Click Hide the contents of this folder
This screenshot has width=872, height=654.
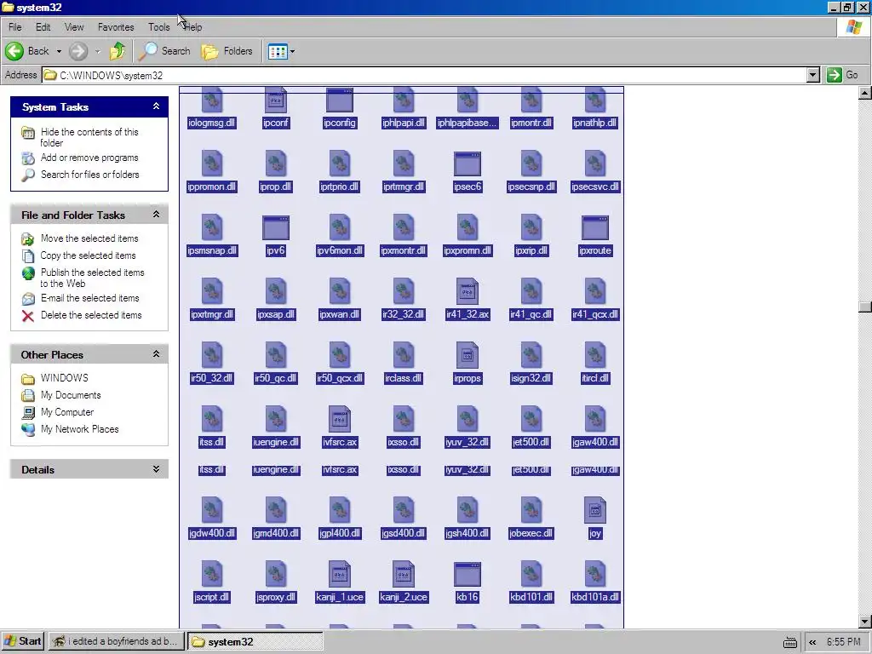pyautogui.click(x=89, y=137)
